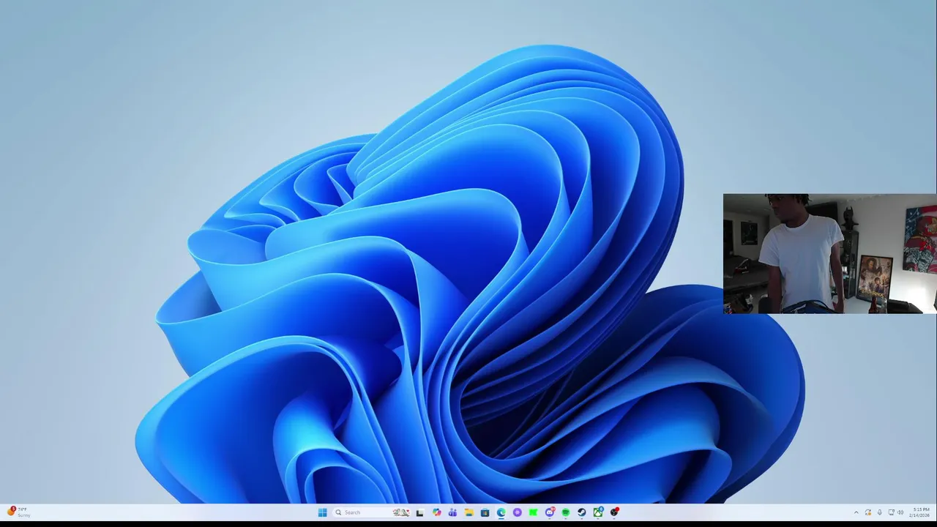
Task: Open the Windows Start menu
Action: 322,512
